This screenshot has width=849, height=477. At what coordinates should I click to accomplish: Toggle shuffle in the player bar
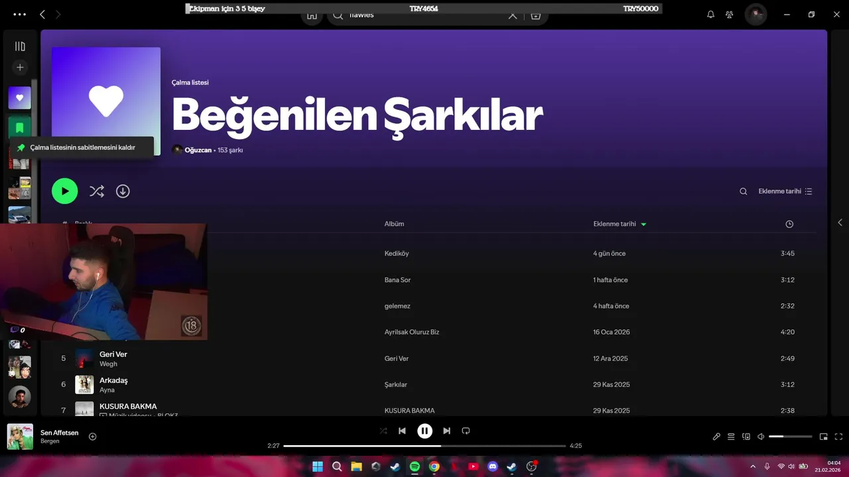tap(383, 431)
